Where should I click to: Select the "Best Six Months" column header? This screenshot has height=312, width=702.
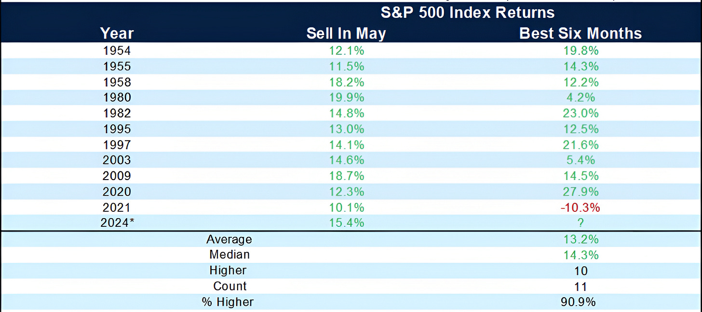[x=580, y=33]
